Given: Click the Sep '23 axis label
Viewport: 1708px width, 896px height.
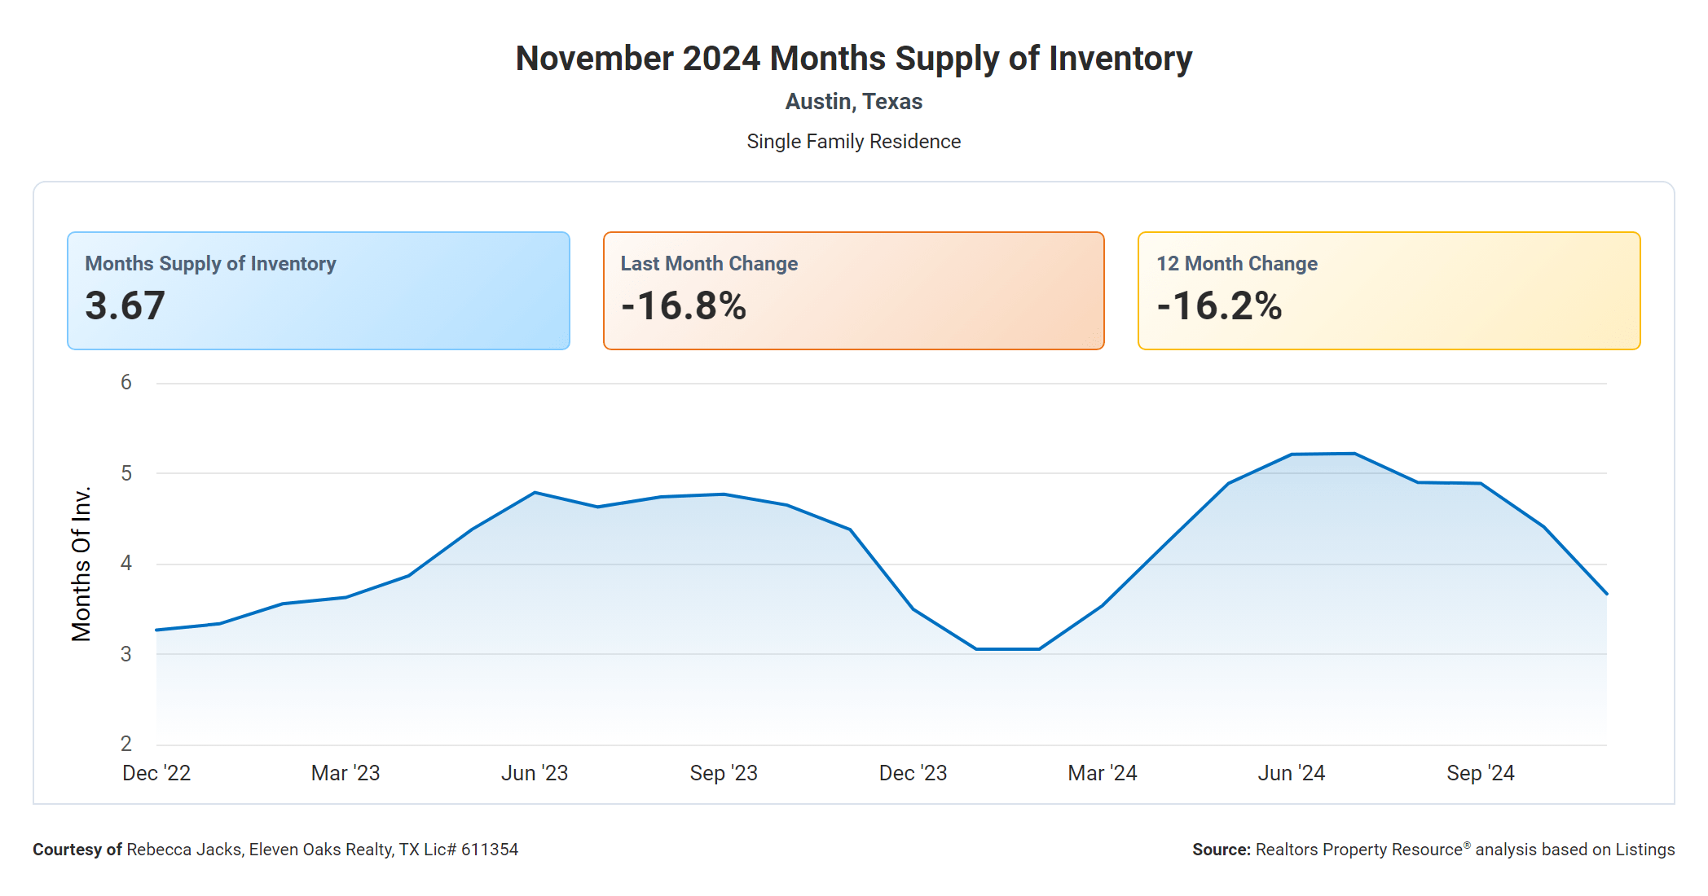Looking at the screenshot, I should 724,773.
